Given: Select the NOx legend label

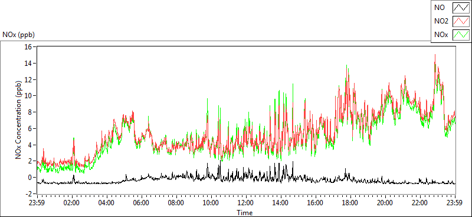Looking at the screenshot, I should point(441,35).
